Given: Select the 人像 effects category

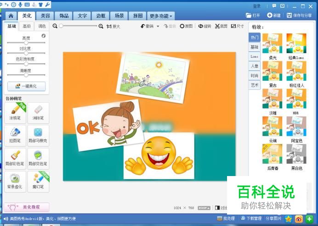Looking at the screenshot, I should coord(254,66).
